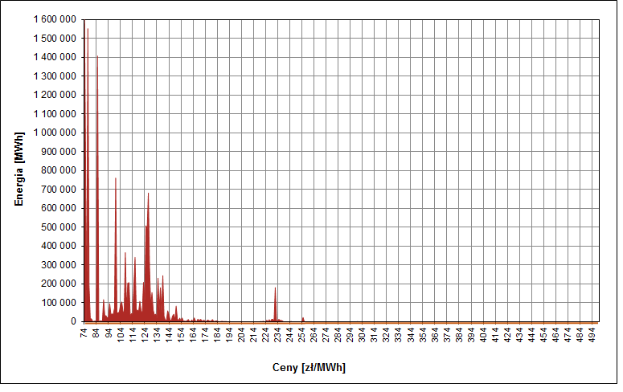Click the y-axis label "1 000 000"
This screenshot has height=392, width=623.
click(55, 133)
